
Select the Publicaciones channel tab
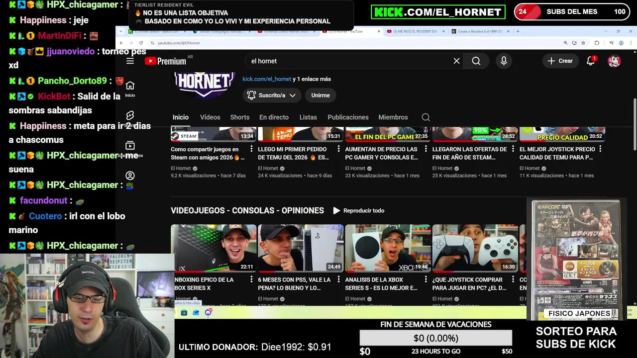[x=348, y=117]
